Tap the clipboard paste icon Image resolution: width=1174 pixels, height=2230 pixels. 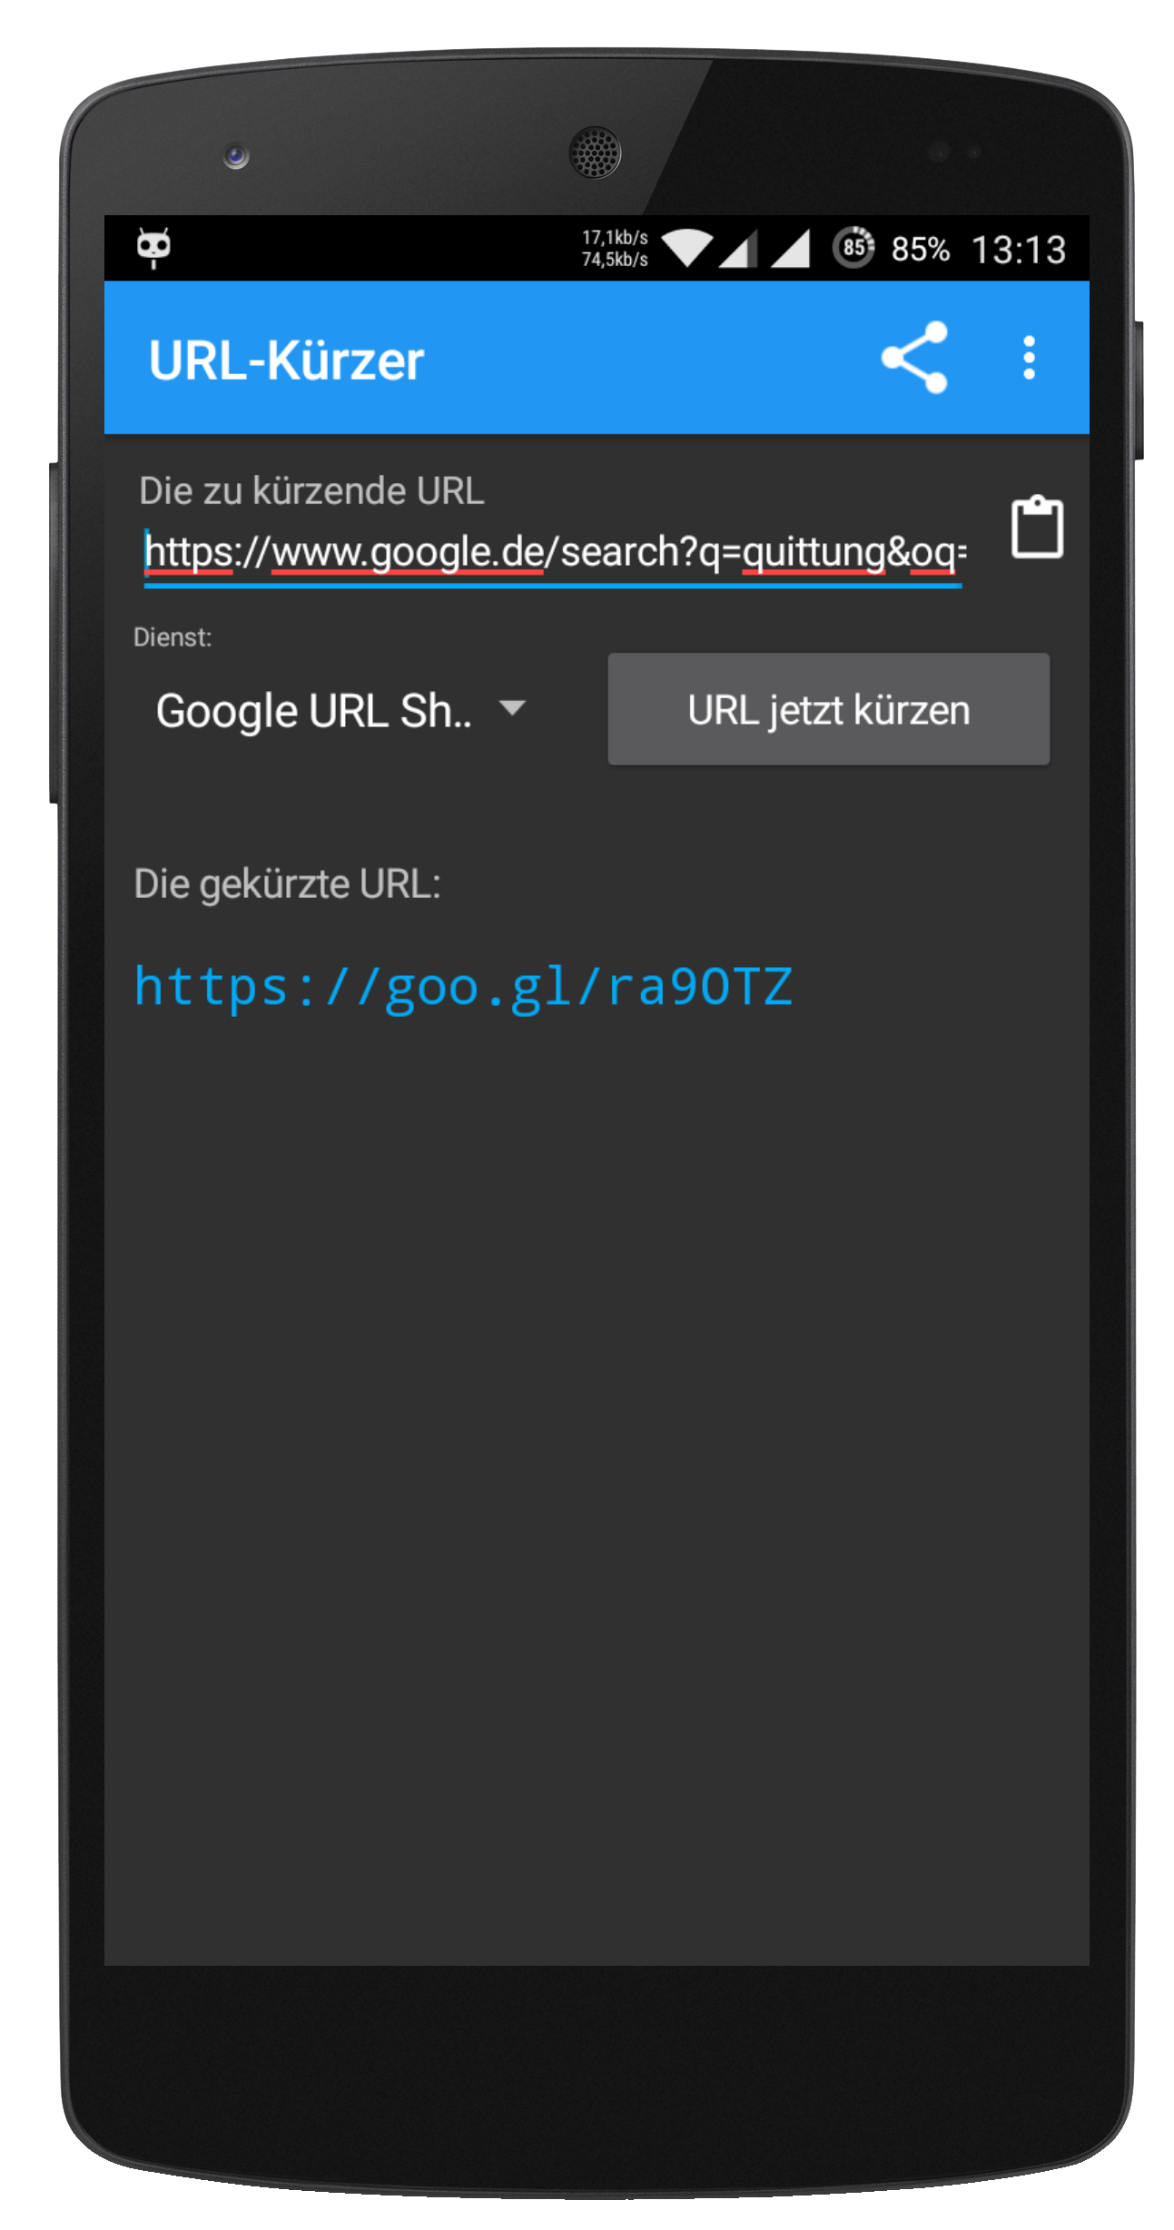click(x=1037, y=527)
